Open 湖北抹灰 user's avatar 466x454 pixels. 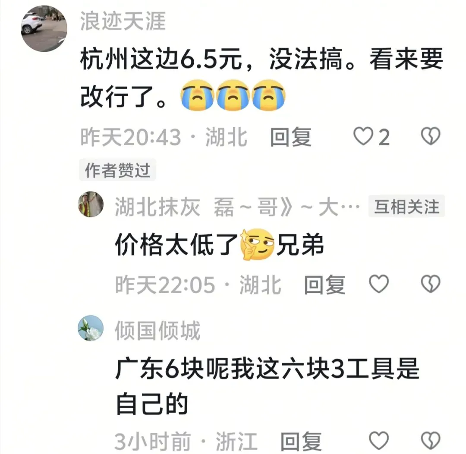pyautogui.click(x=91, y=204)
